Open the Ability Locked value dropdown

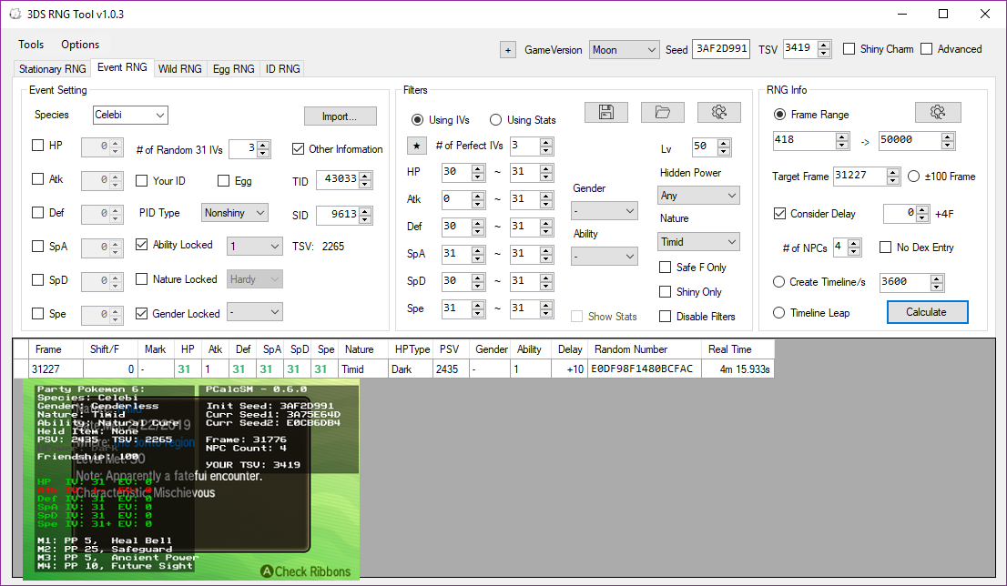tap(254, 246)
